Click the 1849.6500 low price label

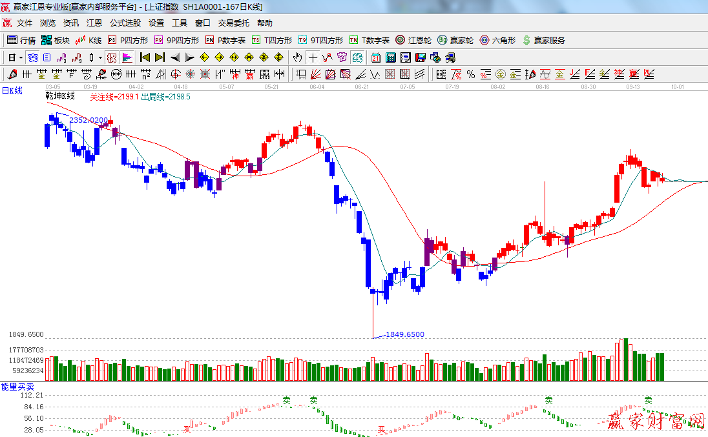[x=405, y=334]
